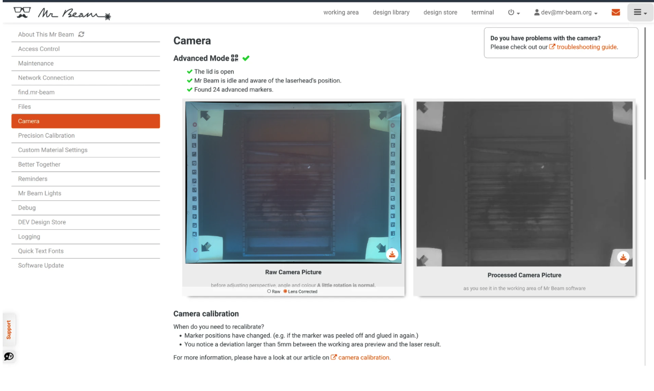Open the design store tab
This screenshot has width=654, height=391.
tap(440, 13)
